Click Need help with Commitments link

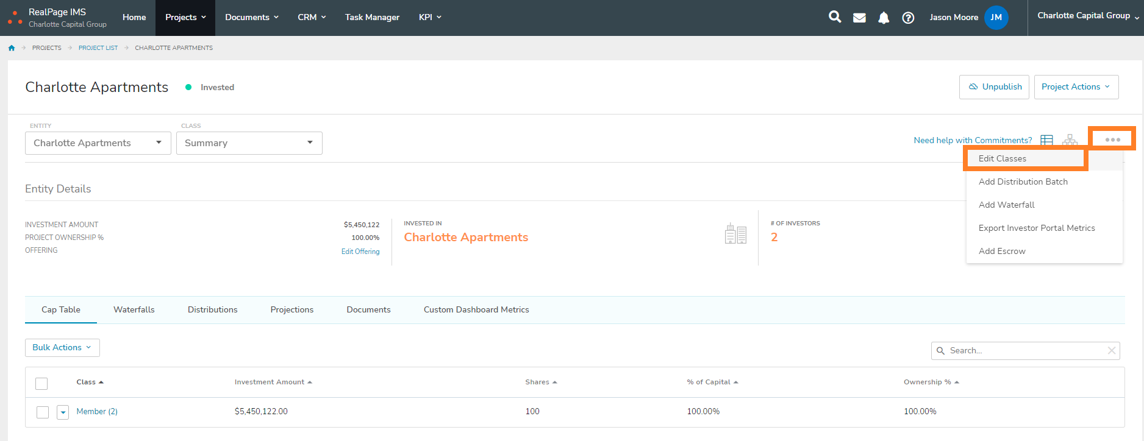[973, 141]
